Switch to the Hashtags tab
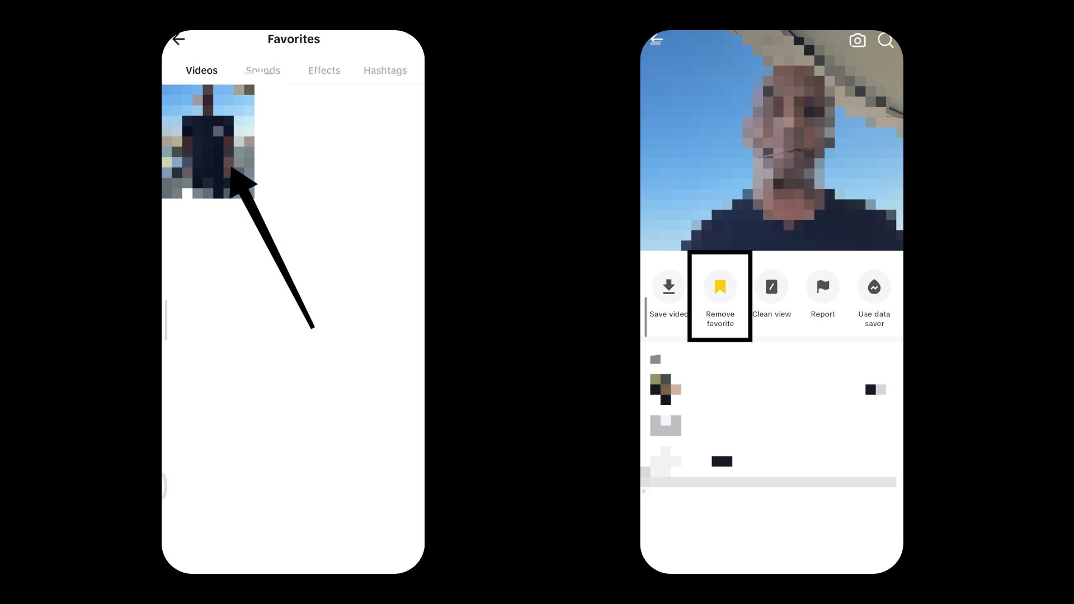The width and height of the screenshot is (1074, 604). [384, 70]
